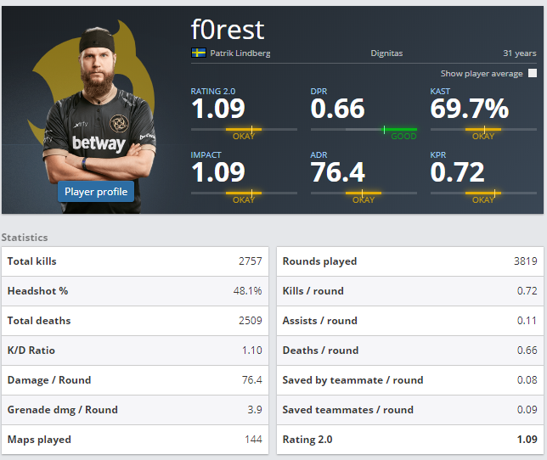Click the KPR OKAY indicator bar
547x460 pixels.
[483, 193]
